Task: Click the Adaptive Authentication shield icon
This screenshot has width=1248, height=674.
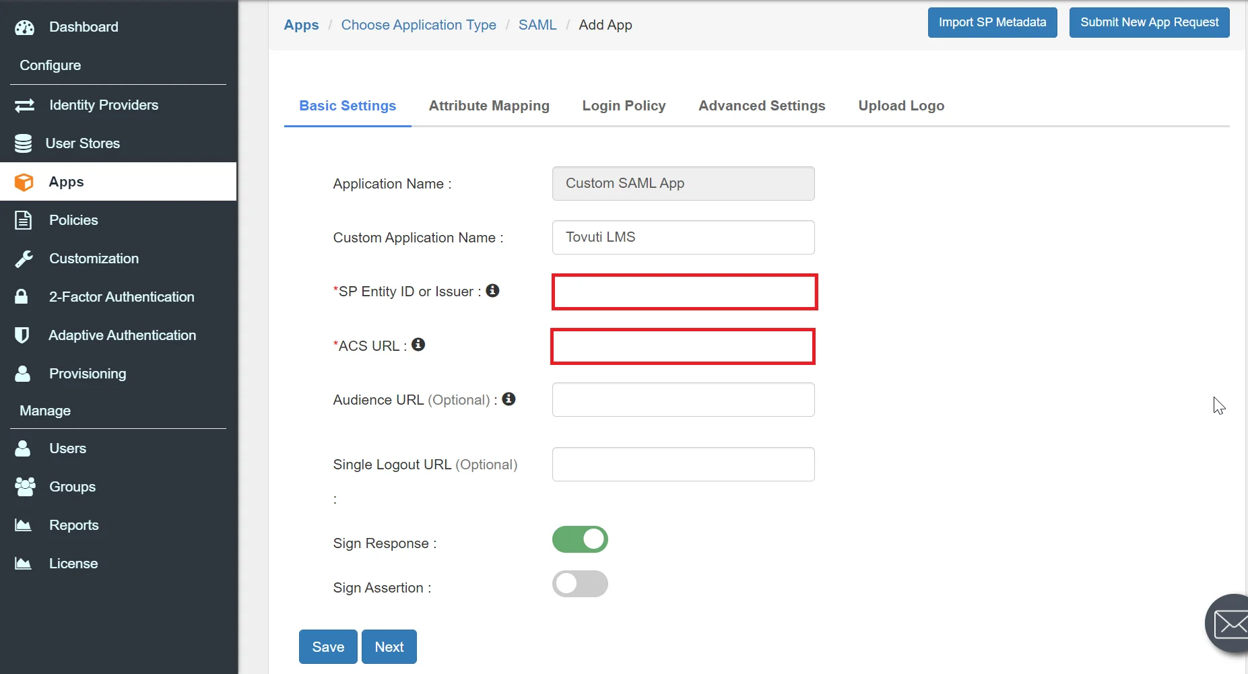Action: (22, 335)
